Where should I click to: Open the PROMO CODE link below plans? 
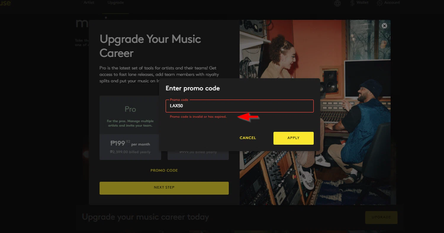(164, 171)
